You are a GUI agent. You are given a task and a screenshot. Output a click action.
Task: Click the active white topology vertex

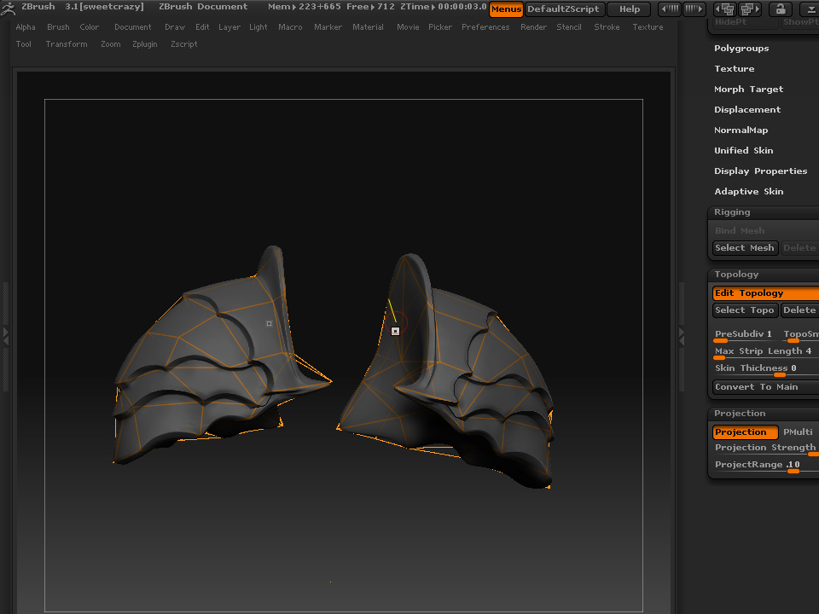coord(395,331)
